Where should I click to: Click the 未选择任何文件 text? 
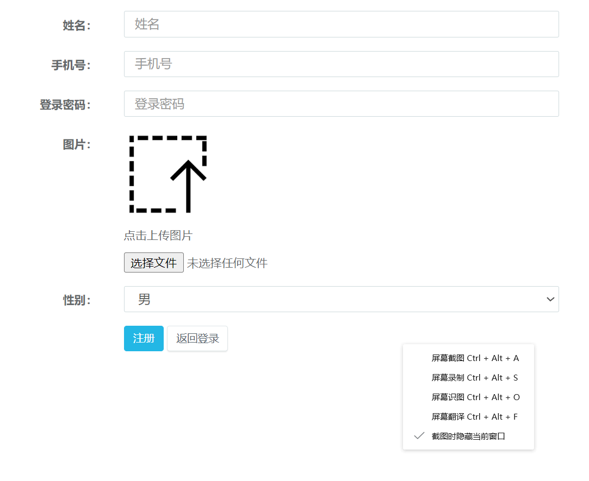[x=227, y=262]
